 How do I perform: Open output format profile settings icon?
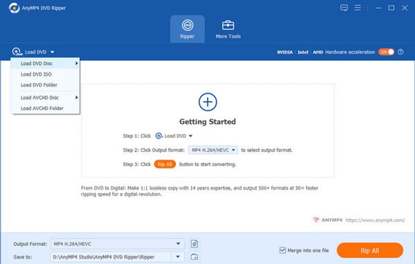coord(194,244)
